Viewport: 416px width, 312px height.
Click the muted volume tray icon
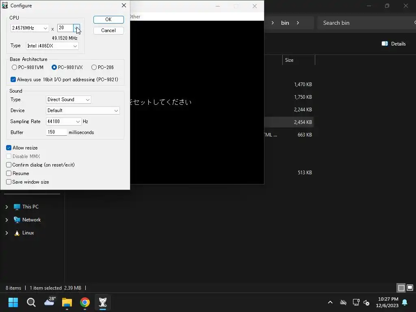click(x=367, y=302)
